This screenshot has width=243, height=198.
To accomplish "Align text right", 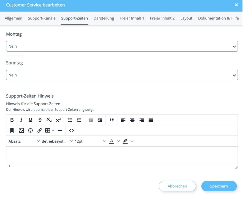I will 141,120.
